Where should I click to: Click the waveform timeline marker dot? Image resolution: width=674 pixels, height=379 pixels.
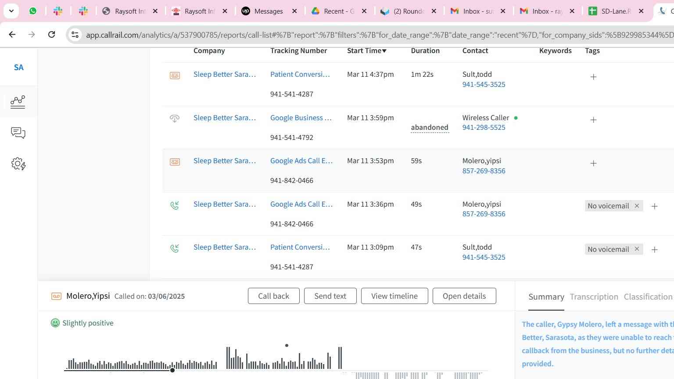pyautogui.click(x=287, y=346)
